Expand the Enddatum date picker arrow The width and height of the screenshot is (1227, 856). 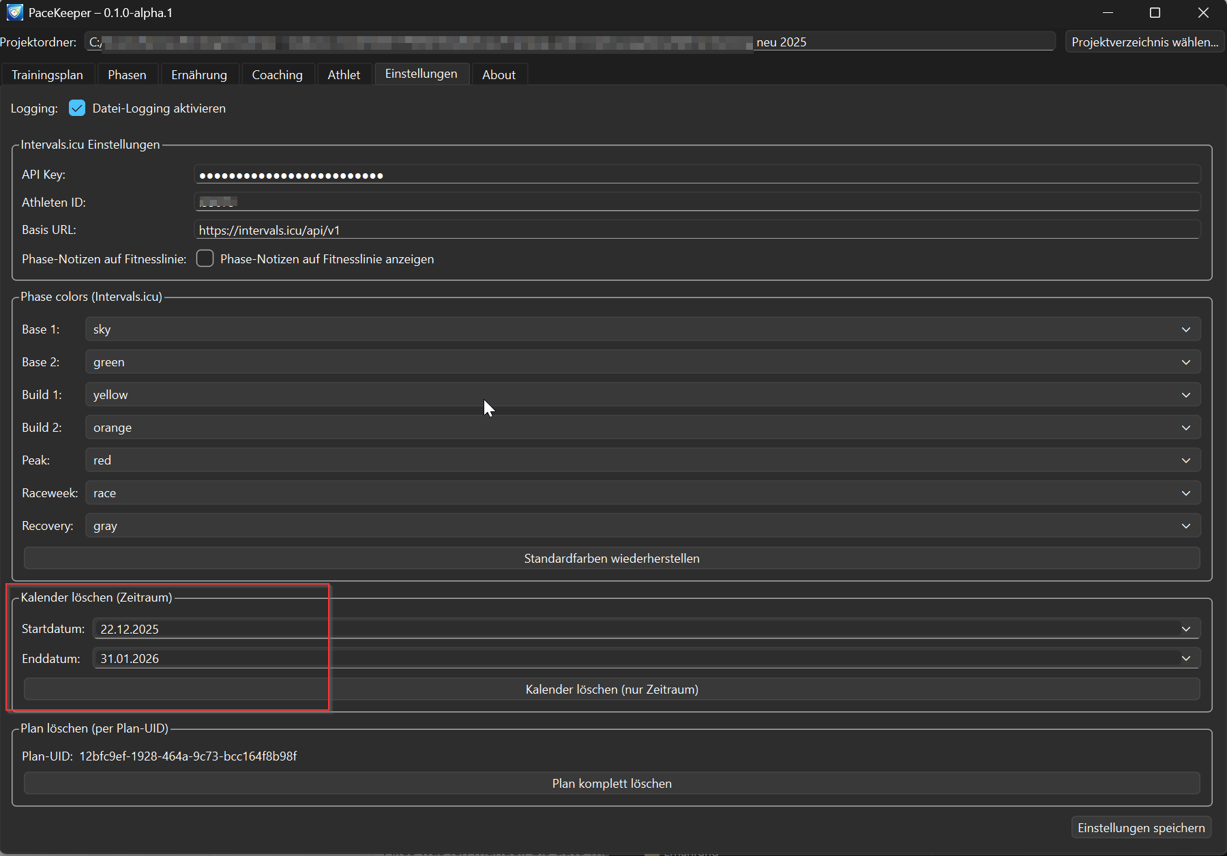(1185, 658)
